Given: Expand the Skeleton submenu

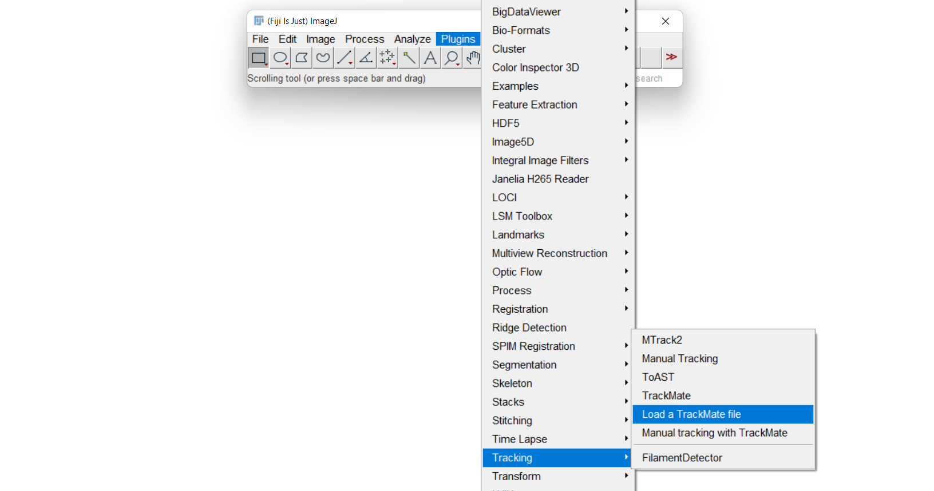Looking at the screenshot, I should pyautogui.click(x=558, y=383).
